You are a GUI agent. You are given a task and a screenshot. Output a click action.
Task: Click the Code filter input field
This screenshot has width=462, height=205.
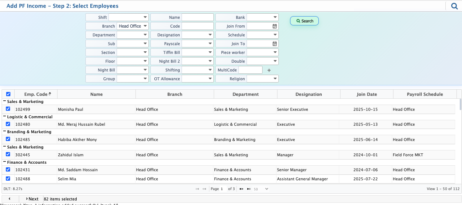point(198,26)
